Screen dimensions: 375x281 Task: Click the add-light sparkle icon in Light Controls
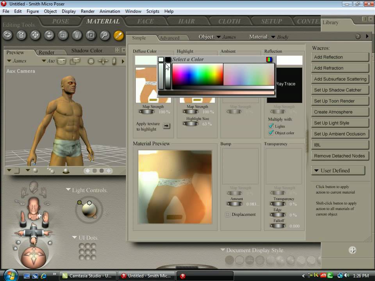pyautogui.click(x=106, y=213)
